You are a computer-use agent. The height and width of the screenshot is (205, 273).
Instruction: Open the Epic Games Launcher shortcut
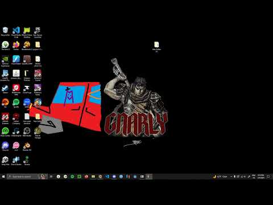pos(38,32)
